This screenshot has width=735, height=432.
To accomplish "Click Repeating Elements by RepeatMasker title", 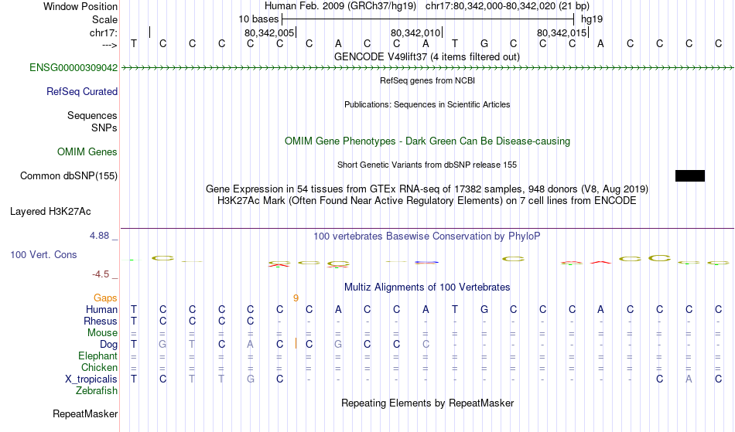I will 428,403.
